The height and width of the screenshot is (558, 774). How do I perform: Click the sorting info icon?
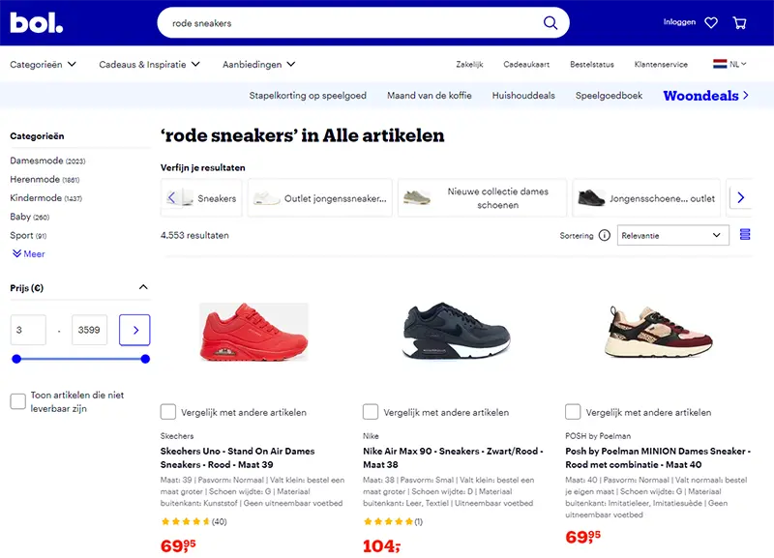[605, 235]
